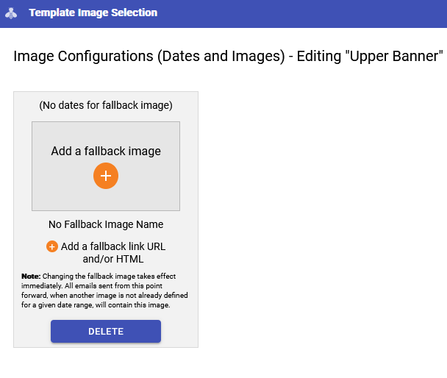Image resolution: width=447 pixels, height=378 pixels.
Task: Click the "Upper Banner" name in heading
Action: tap(393, 56)
